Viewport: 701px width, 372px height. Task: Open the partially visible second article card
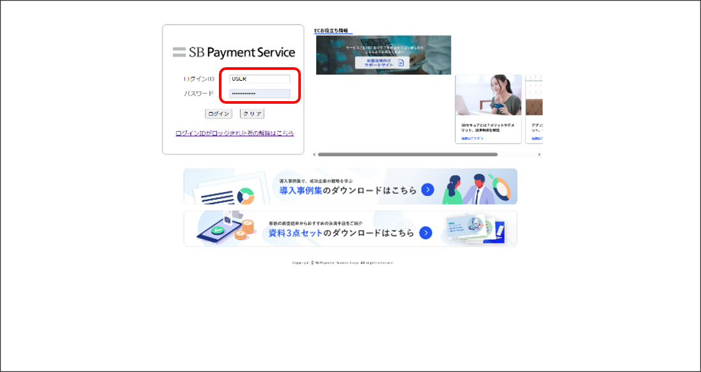pos(533,109)
